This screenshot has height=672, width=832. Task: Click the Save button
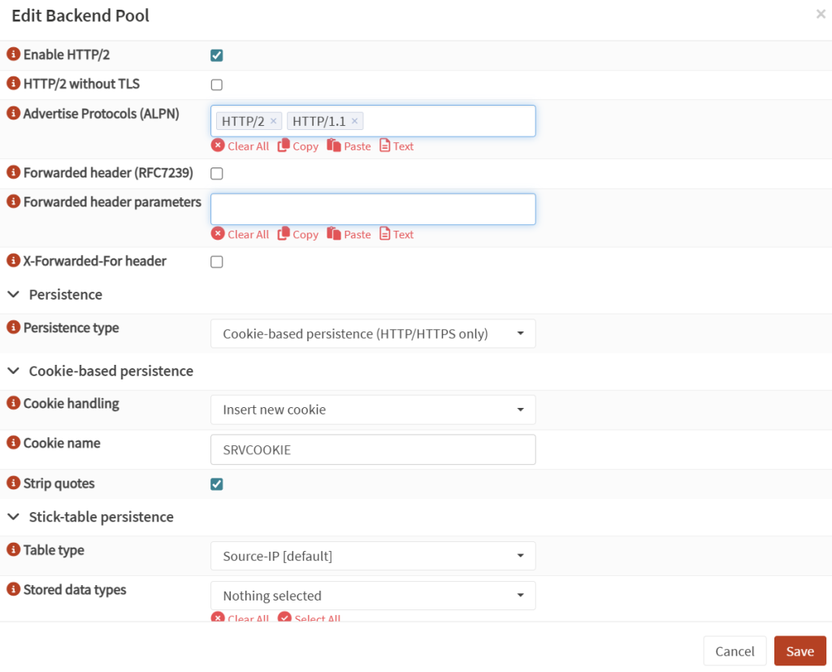click(x=799, y=651)
